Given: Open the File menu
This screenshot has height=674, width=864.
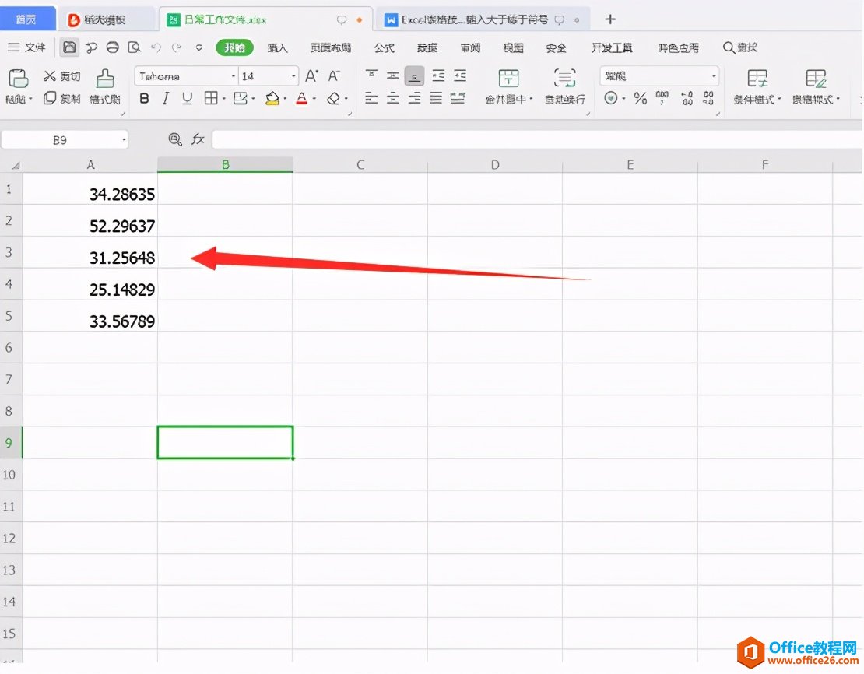Looking at the screenshot, I should pos(27,47).
